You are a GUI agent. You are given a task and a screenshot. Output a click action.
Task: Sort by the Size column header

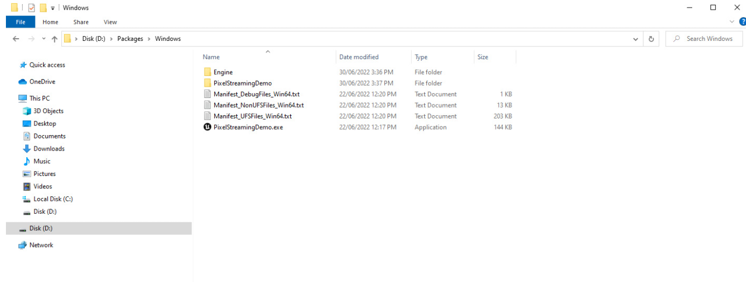coord(483,57)
